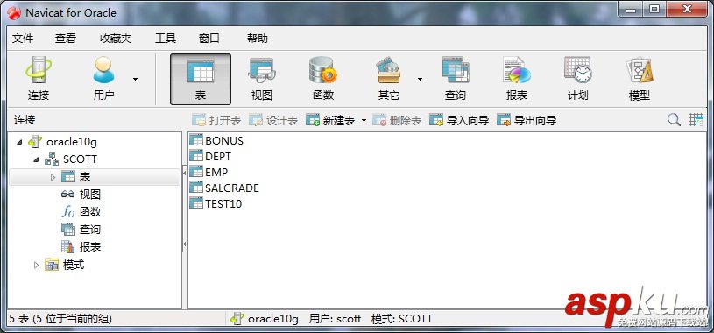714x333 pixels.
Task: Open the 收藏夹 menu
Action: pyautogui.click(x=116, y=39)
